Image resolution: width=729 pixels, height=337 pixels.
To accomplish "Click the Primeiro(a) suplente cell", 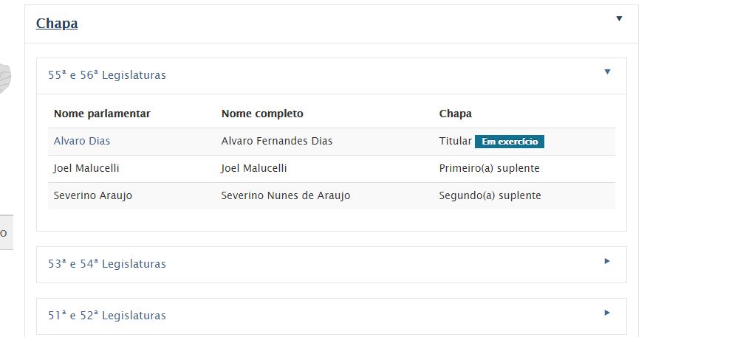I will coord(489,168).
